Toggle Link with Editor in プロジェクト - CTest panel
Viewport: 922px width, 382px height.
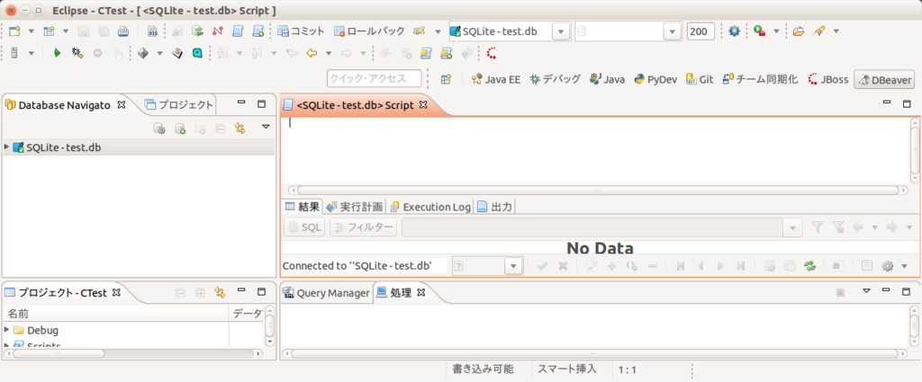(221, 291)
